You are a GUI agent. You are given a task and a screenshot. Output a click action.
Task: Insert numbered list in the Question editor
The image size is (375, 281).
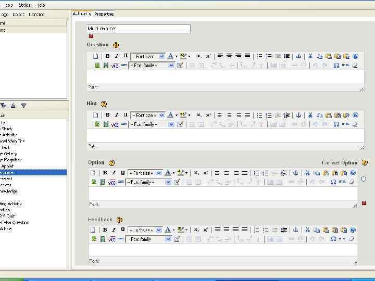click(x=268, y=56)
